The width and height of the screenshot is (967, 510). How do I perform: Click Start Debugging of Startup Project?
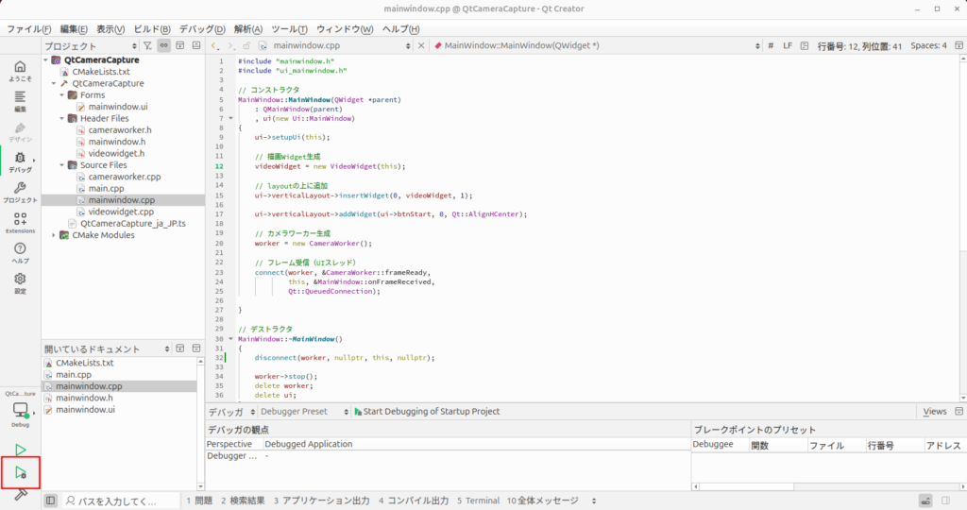point(425,412)
